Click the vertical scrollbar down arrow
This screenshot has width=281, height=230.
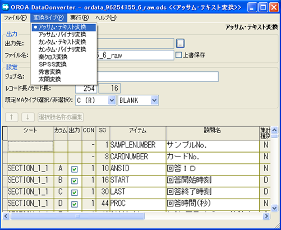(274, 208)
